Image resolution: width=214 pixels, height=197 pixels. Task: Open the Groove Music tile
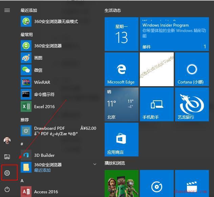157,183
